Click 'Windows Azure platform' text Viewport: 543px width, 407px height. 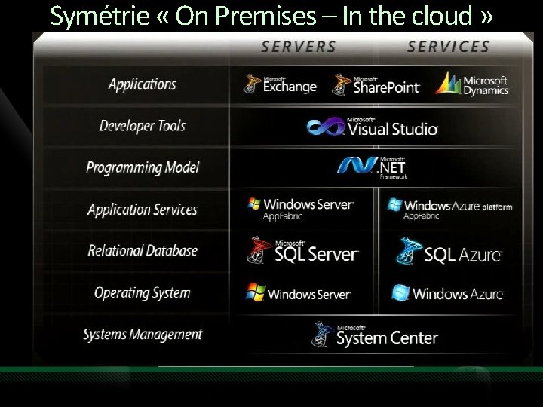pos(459,206)
